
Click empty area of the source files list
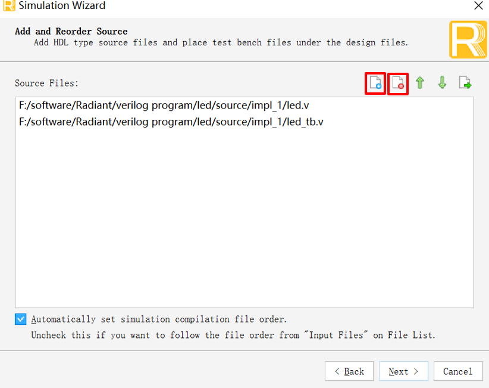tap(244, 219)
